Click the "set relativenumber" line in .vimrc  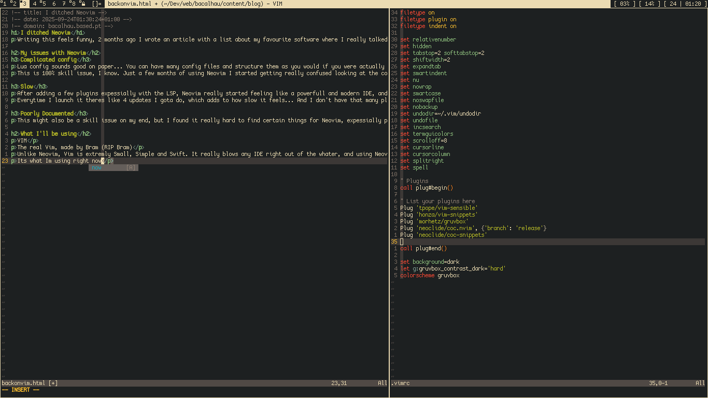[x=434, y=39]
